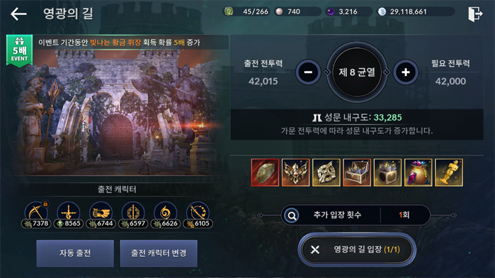
Task: Open the 제 8 균열 rift selector
Action: click(x=357, y=72)
